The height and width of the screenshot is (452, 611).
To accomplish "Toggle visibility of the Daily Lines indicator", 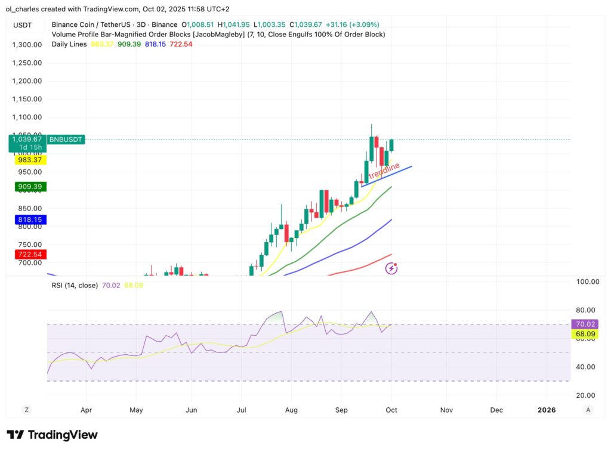I will pos(69,44).
